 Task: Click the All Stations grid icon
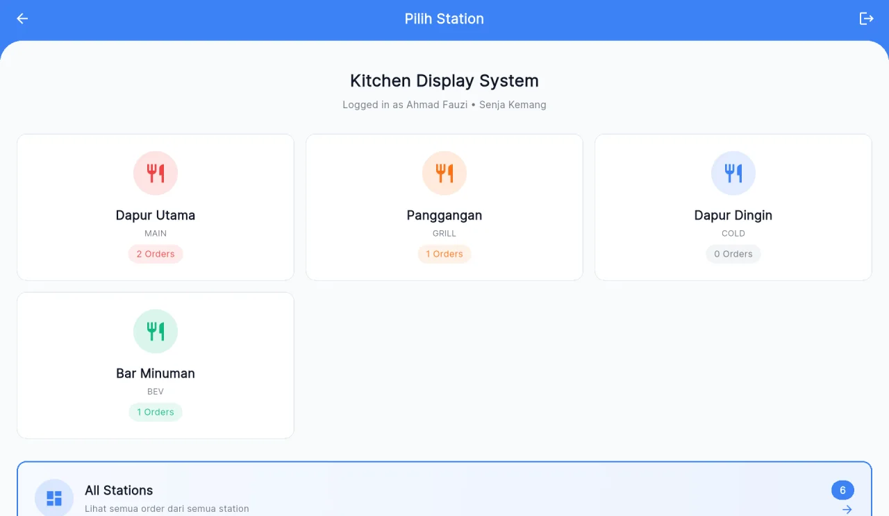tap(54, 498)
